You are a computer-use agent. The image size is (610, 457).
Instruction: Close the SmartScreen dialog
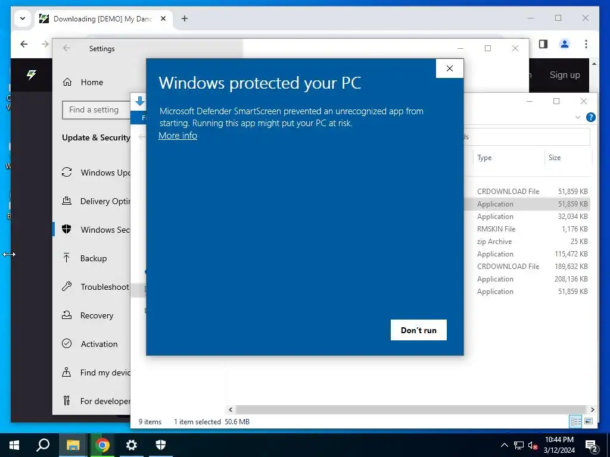pos(449,68)
